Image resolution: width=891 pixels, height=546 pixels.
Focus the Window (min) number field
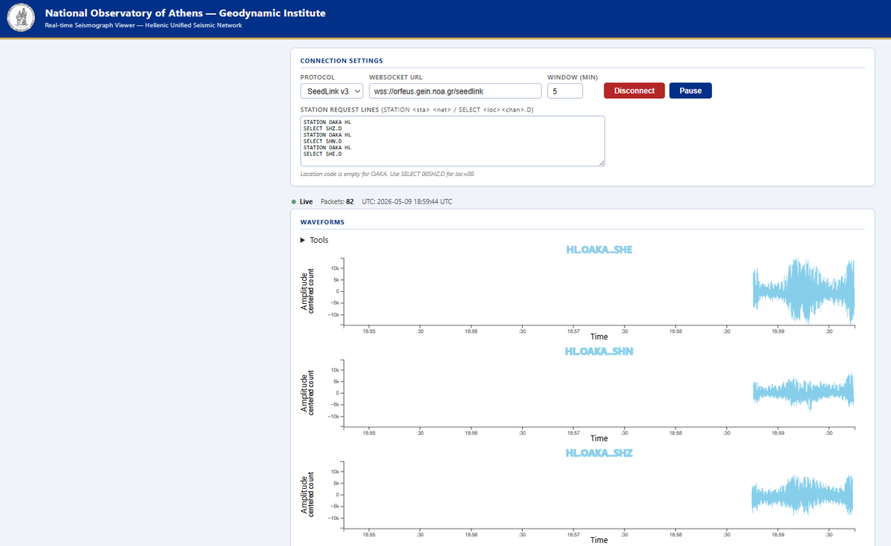[565, 91]
